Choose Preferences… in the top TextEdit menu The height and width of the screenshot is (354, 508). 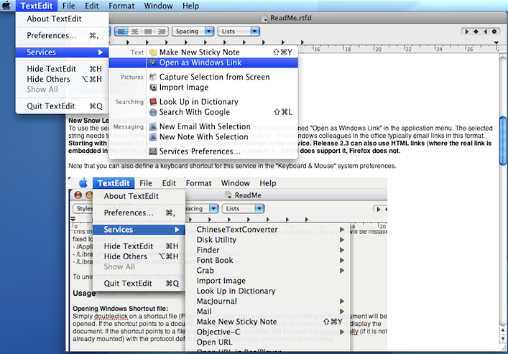click(62, 36)
